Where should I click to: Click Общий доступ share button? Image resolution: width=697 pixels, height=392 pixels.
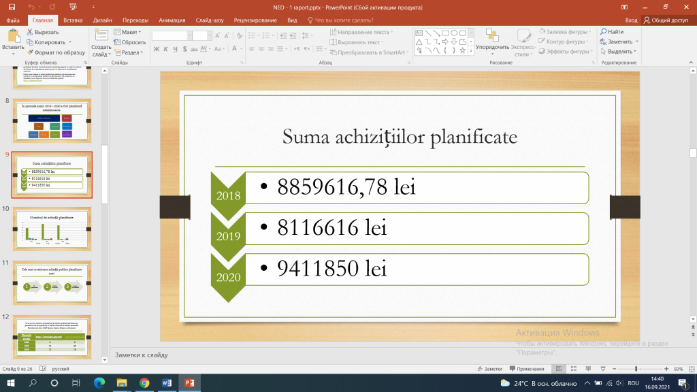click(666, 20)
